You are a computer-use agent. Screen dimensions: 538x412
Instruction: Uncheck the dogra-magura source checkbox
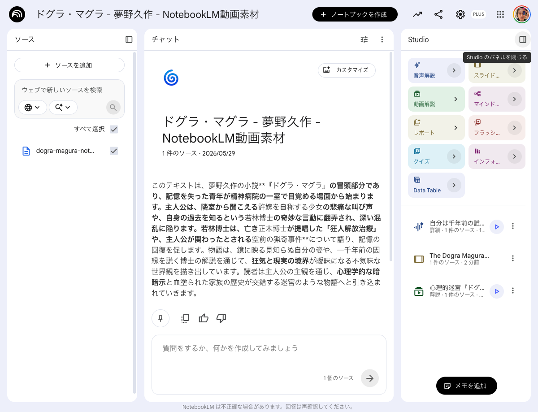pos(114,151)
